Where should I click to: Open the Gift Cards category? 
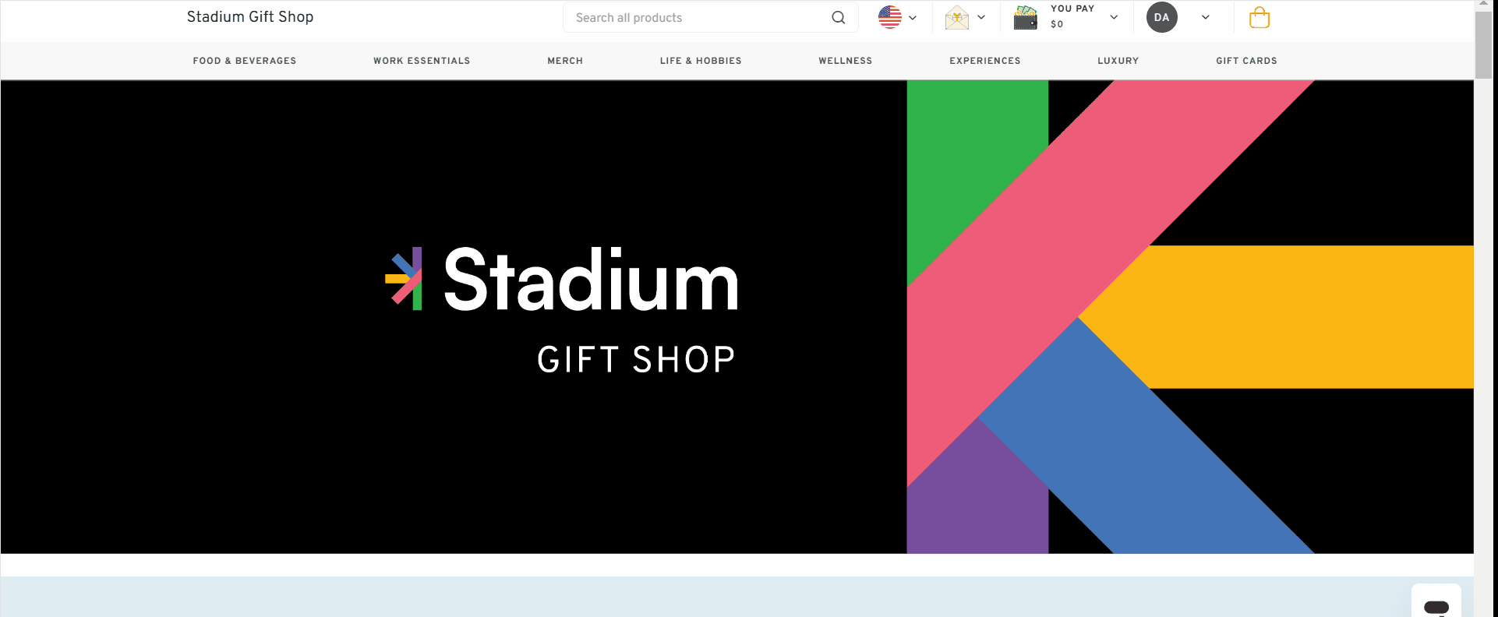(1246, 61)
